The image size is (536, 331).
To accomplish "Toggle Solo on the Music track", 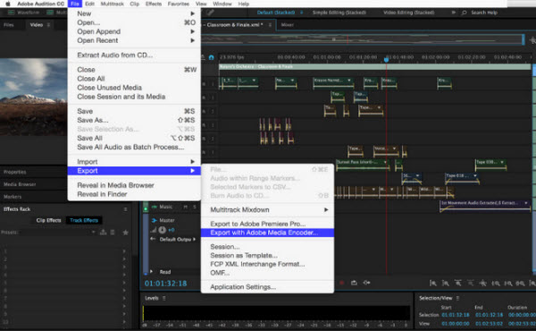I will (195, 207).
